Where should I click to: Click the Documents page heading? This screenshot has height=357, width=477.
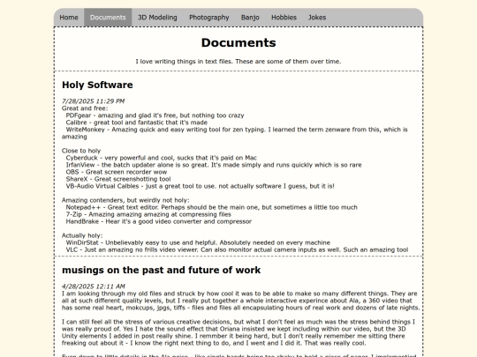tap(238, 43)
